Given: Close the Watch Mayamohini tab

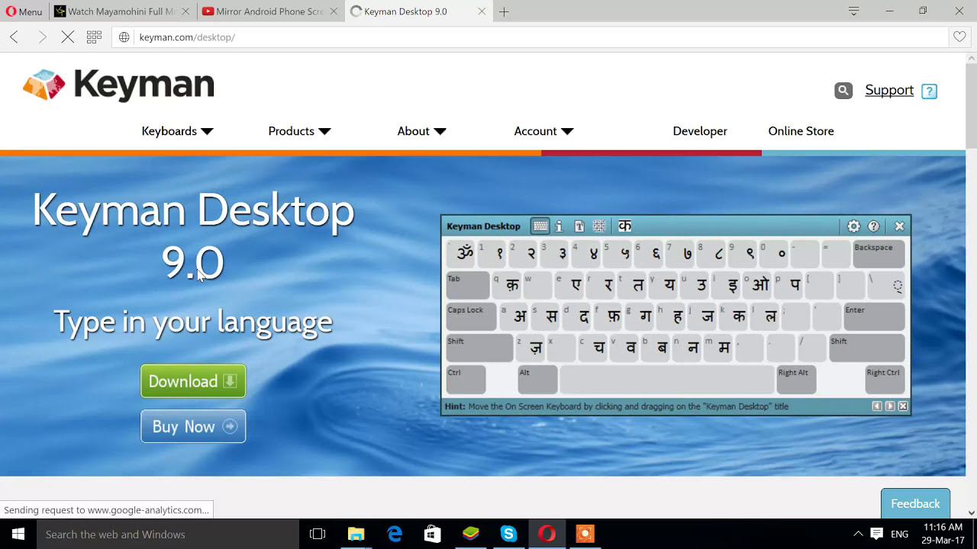Looking at the screenshot, I should (x=185, y=11).
